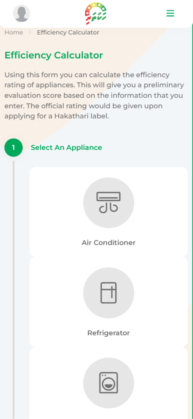Choose the Refrigerator appliance icon

(108, 293)
